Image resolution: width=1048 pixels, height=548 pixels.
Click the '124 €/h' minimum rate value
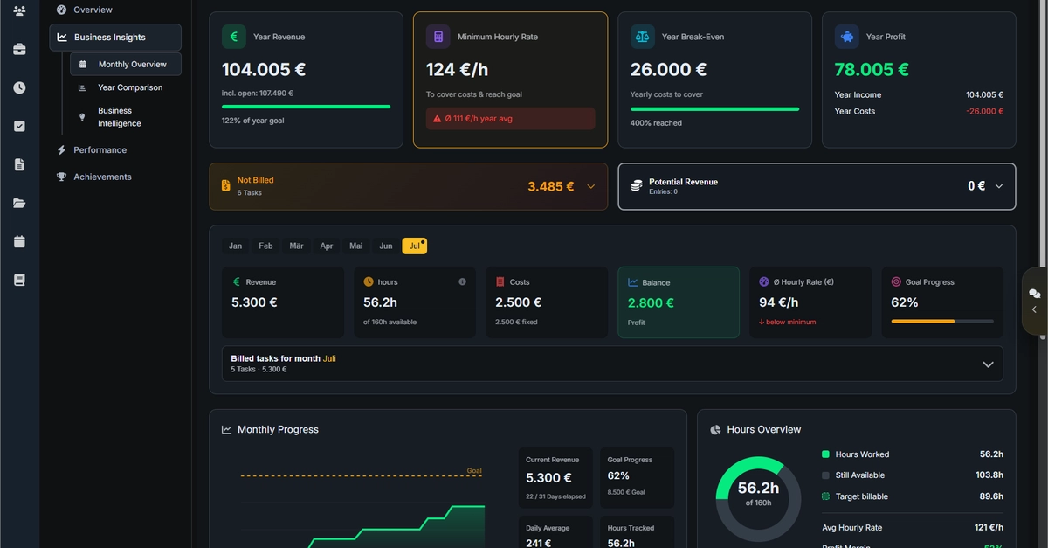click(458, 70)
